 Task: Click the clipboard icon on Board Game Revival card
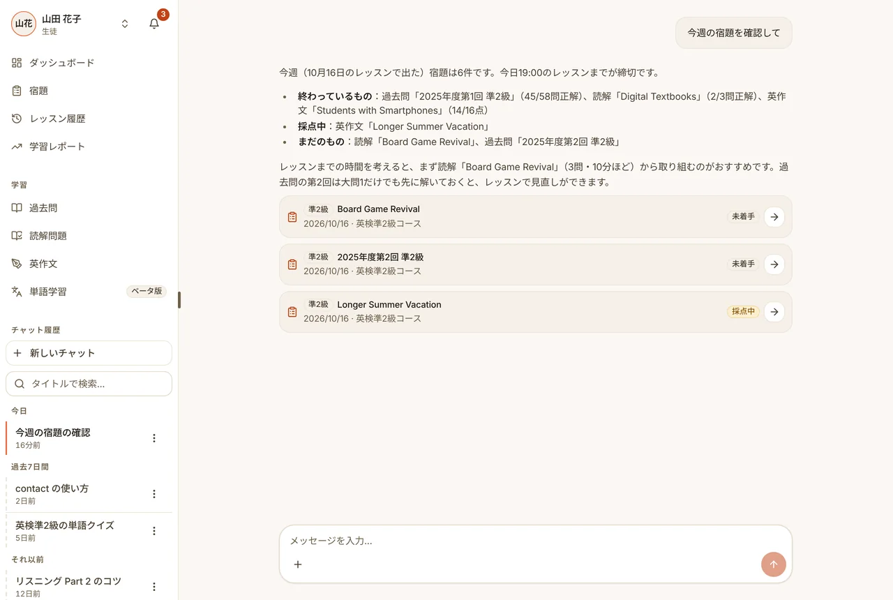coord(292,217)
